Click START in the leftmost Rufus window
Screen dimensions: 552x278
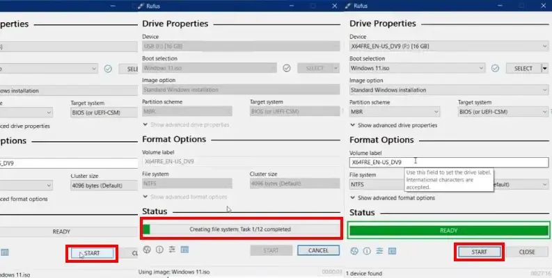[93, 253]
